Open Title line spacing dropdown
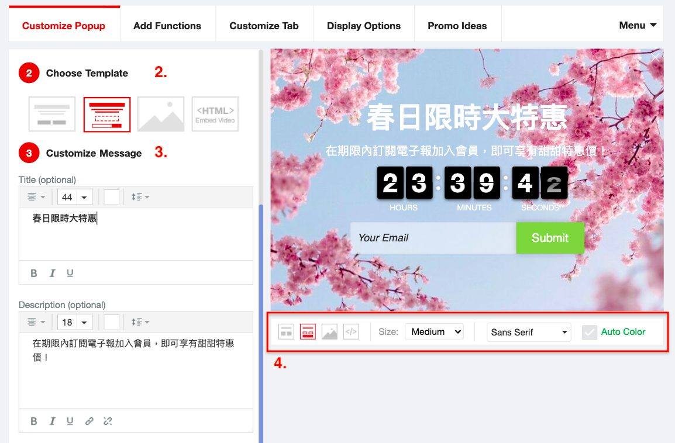Image resolution: width=675 pixels, height=443 pixels. coord(140,197)
